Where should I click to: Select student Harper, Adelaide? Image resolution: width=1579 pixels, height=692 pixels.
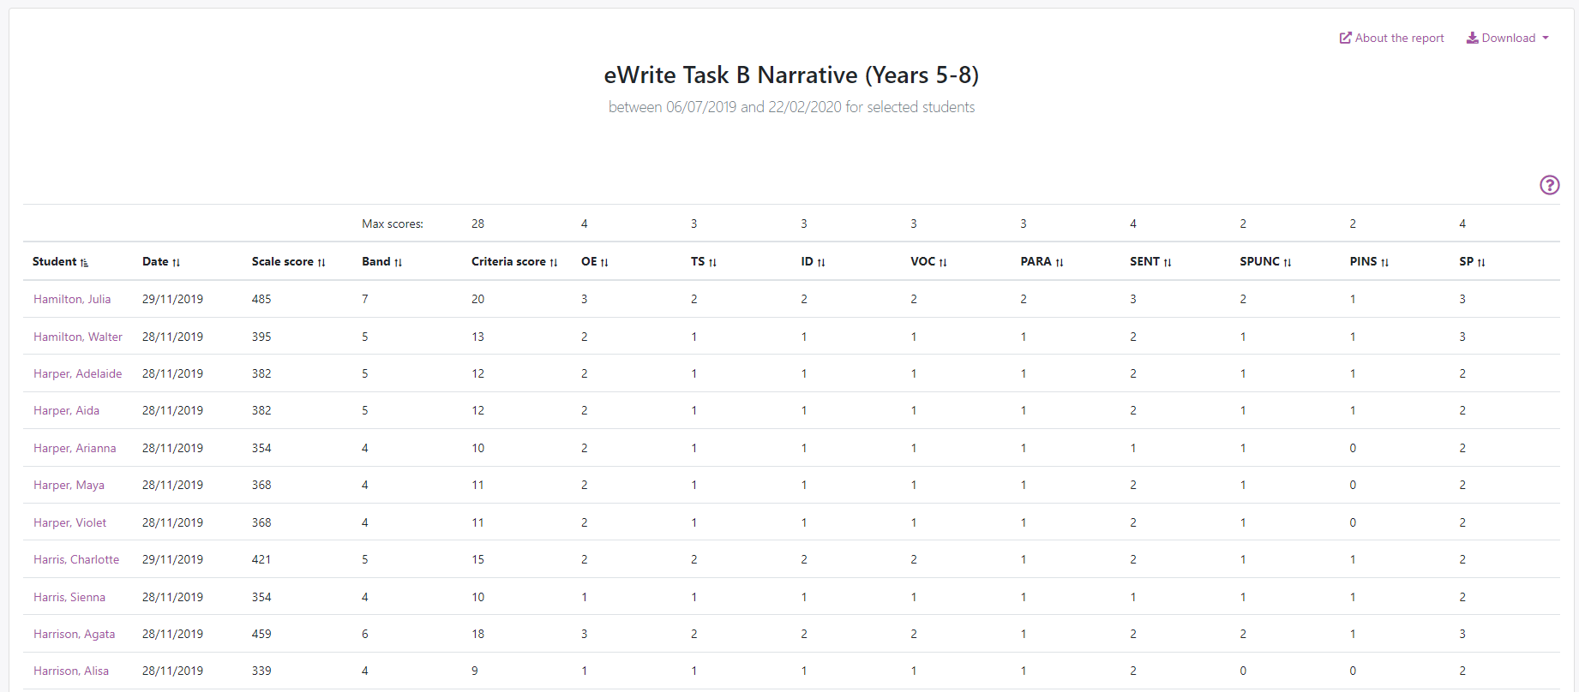77,373
